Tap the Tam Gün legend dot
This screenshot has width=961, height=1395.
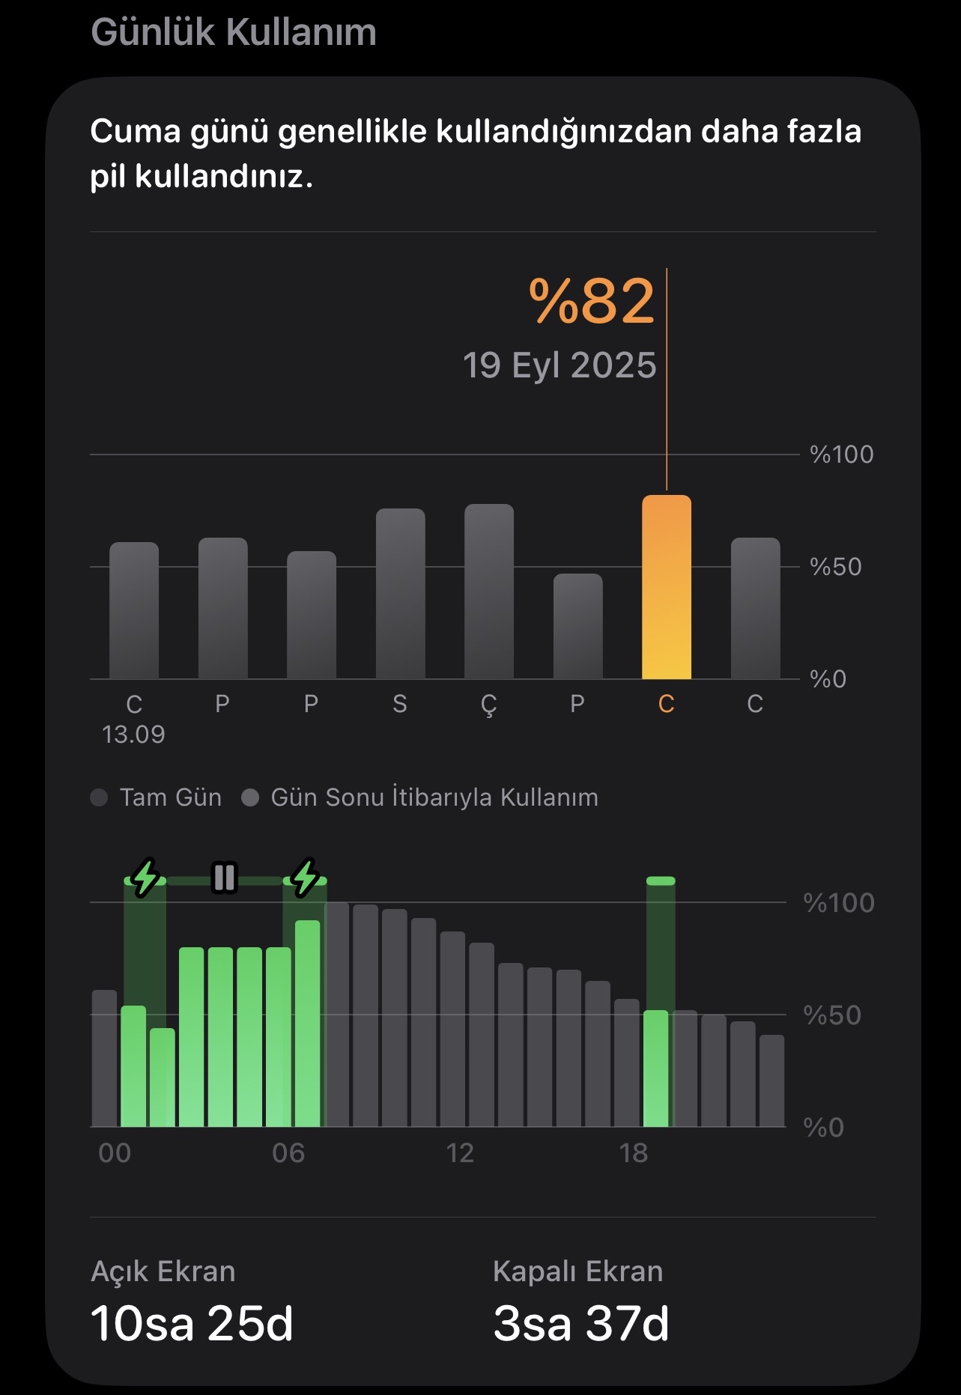[99, 797]
